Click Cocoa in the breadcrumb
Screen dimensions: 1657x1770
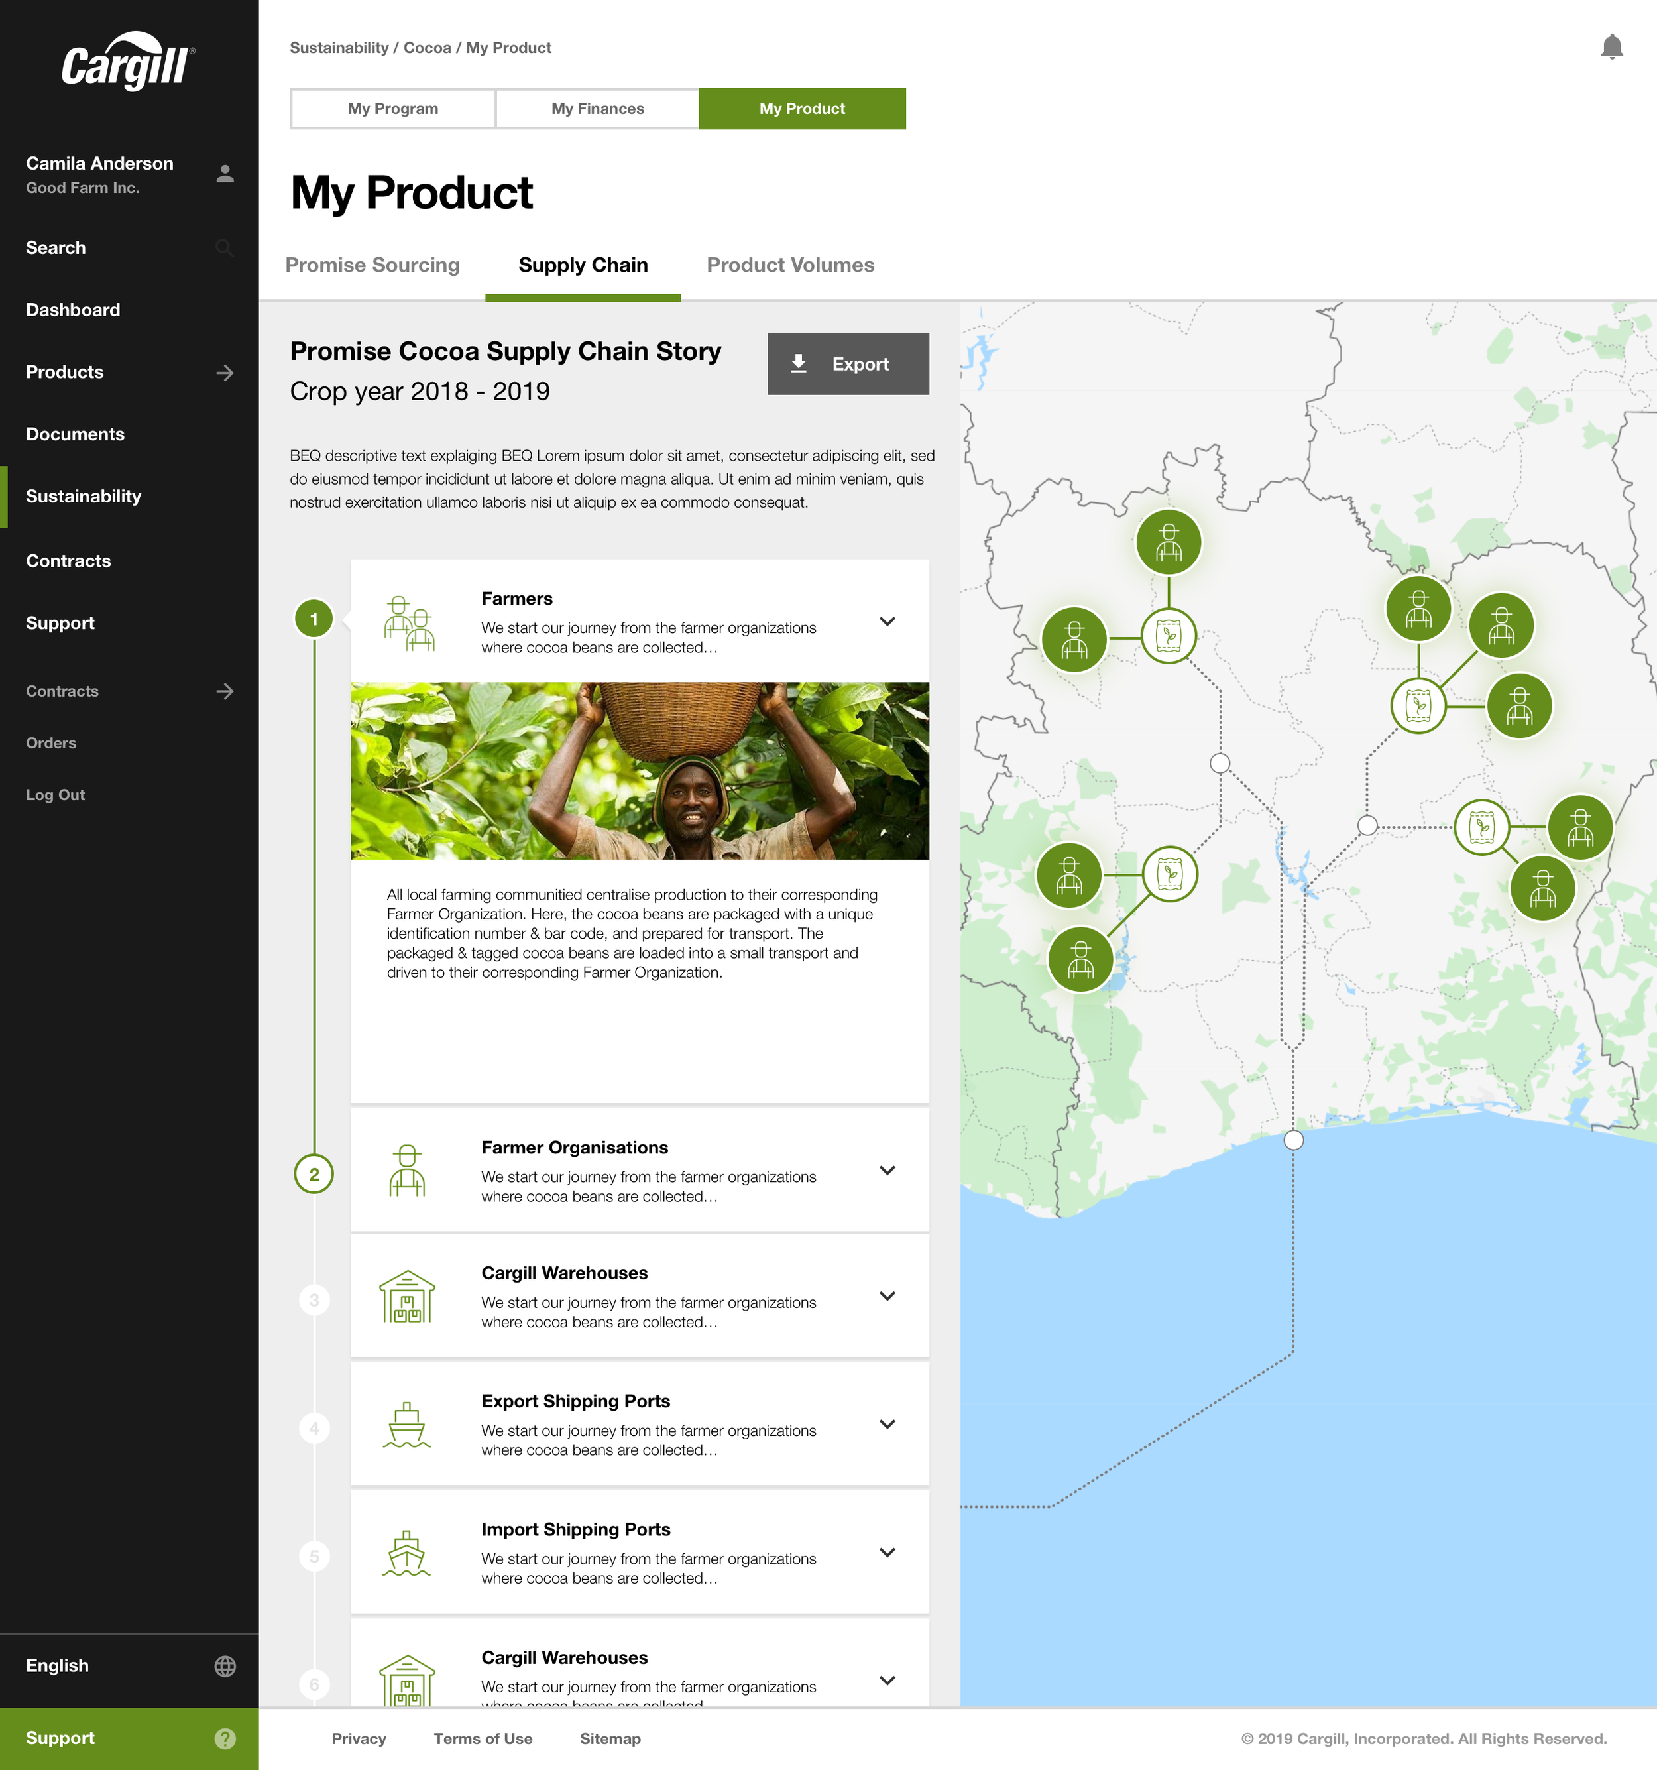428,48
